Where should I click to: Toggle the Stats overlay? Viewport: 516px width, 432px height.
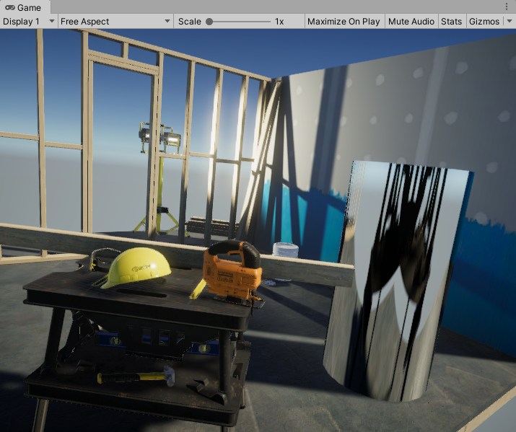click(451, 22)
